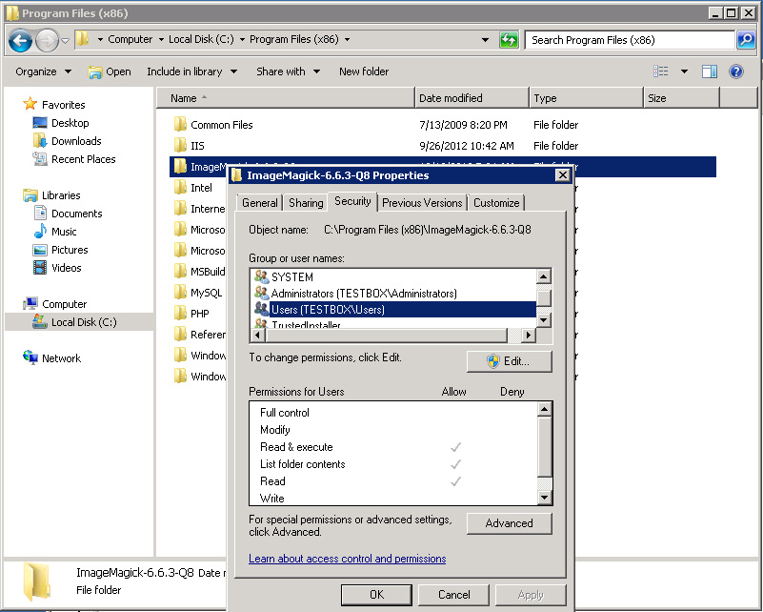The width and height of the screenshot is (763, 612).
Task: Click the Recent Places icon
Action: coord(40,159)
